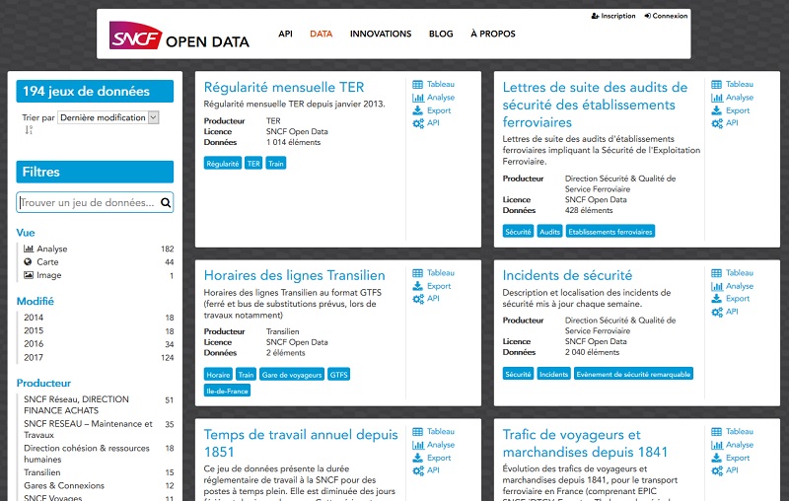
Task: Open the Tableau icon for Temps de travail annuel
Action: tap(417, 432)
